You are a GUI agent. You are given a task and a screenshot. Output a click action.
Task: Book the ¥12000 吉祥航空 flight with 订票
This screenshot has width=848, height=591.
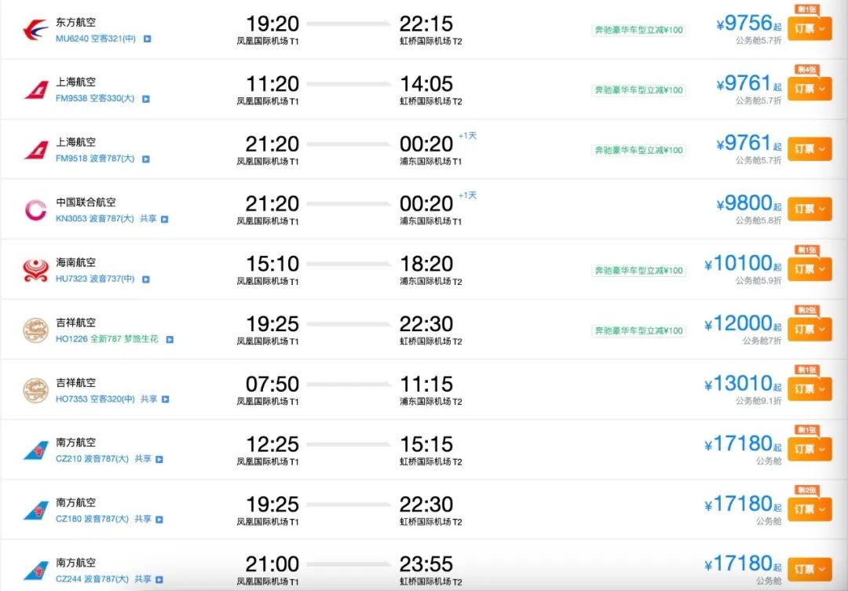810,329
